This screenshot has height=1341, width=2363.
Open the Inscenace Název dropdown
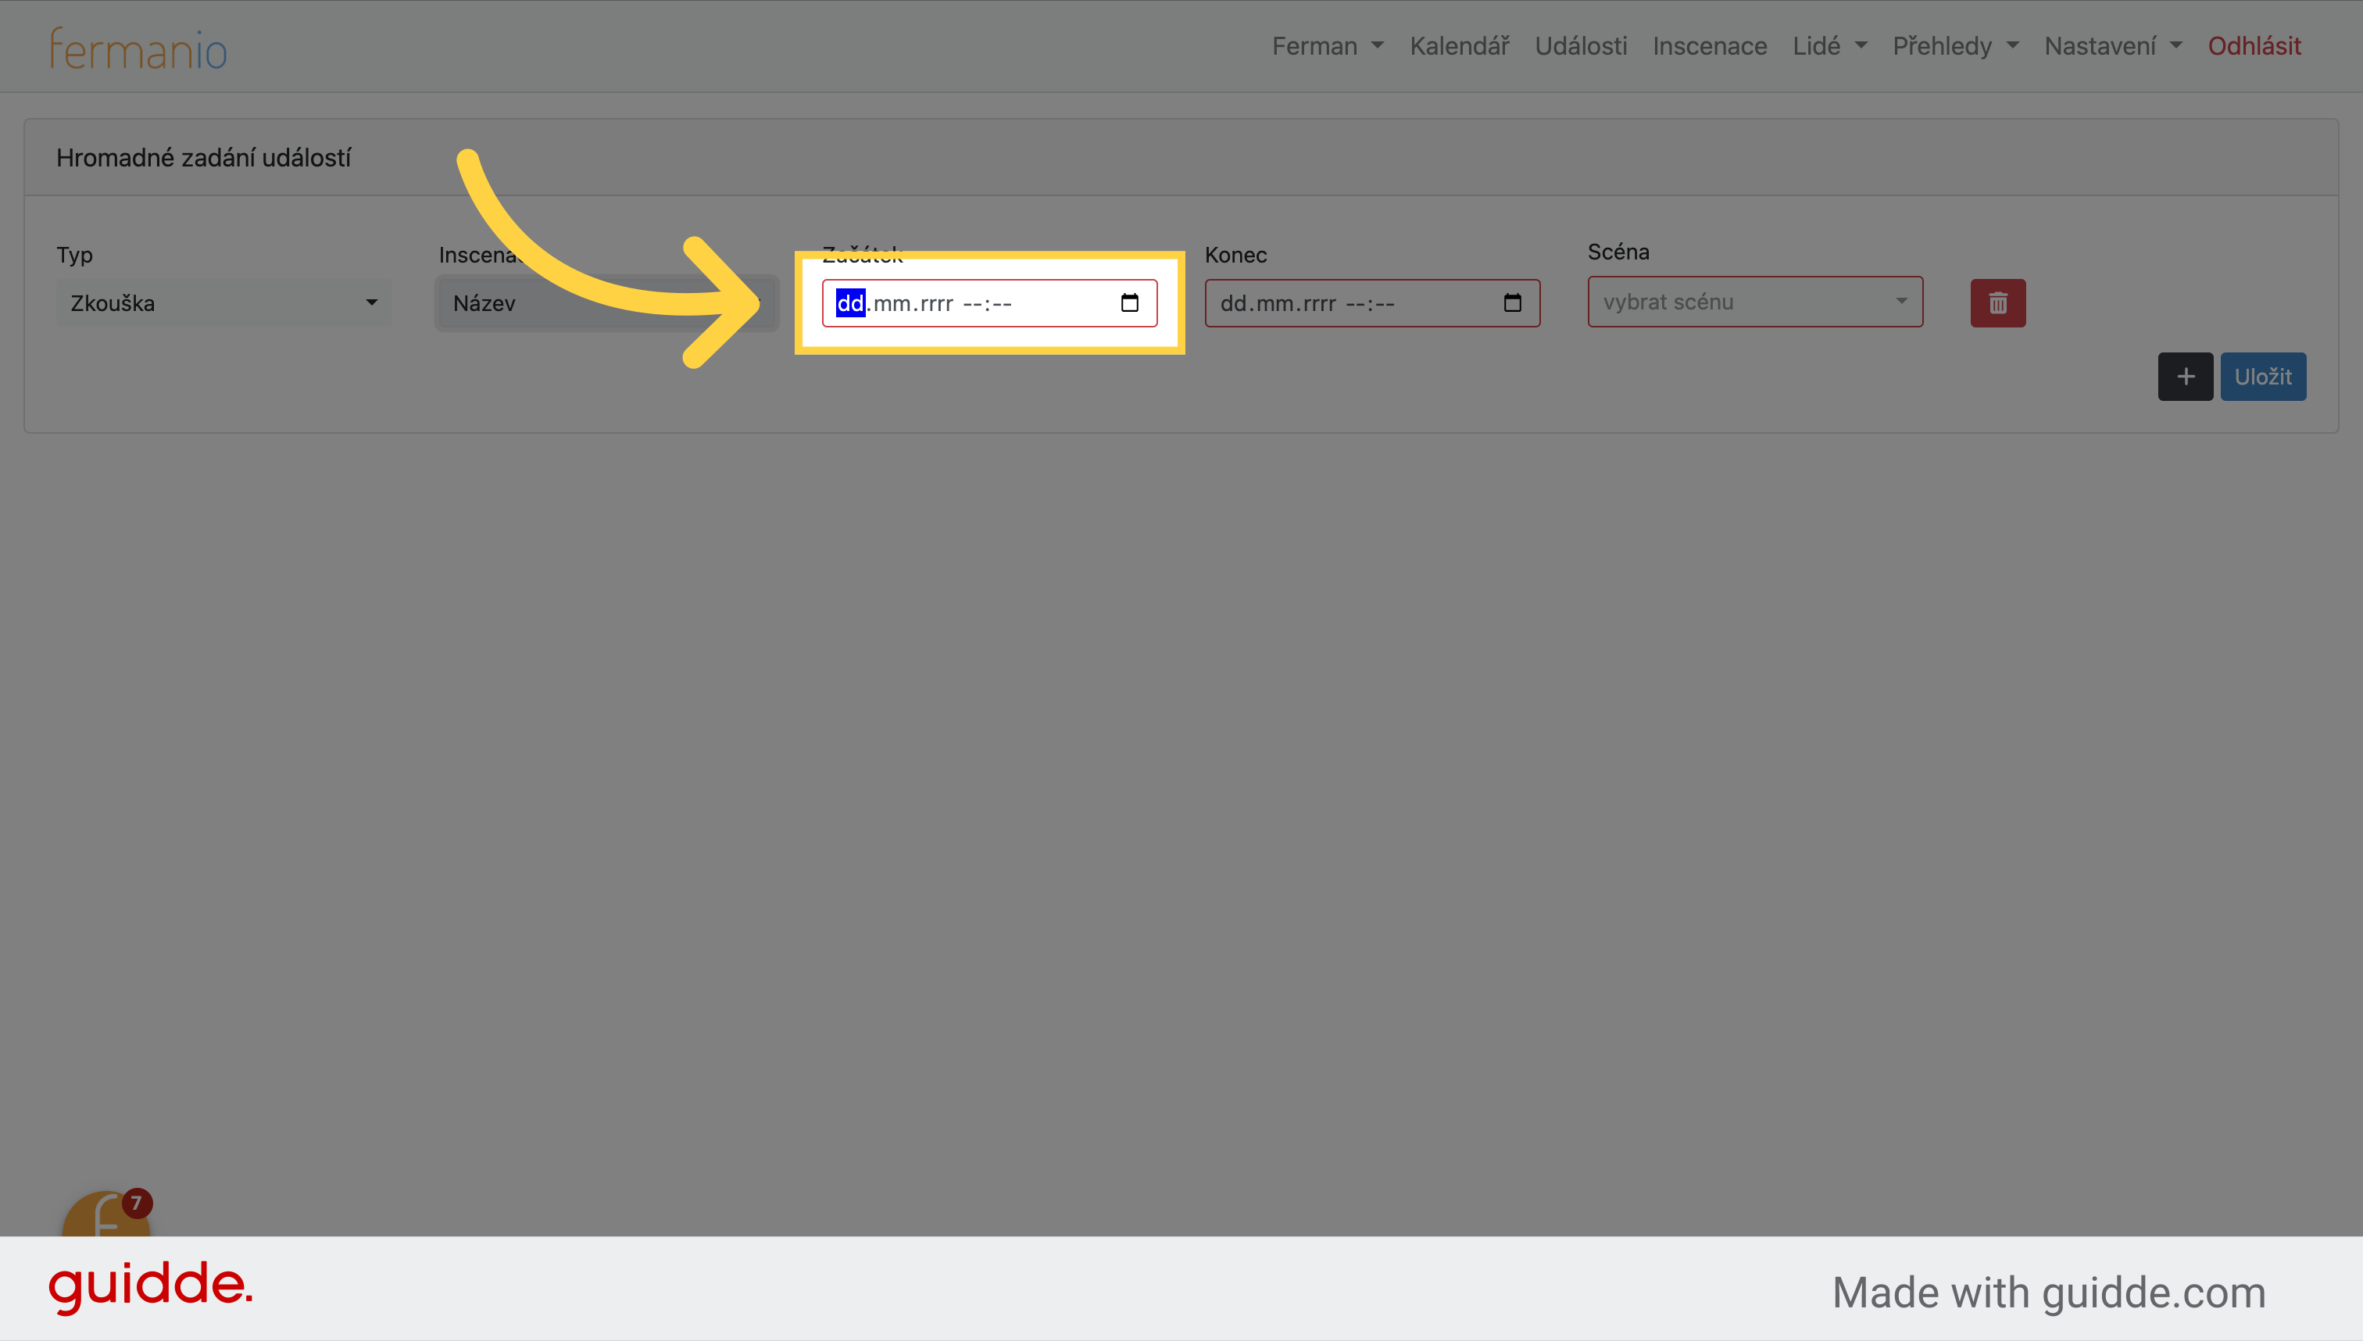coord(607,303)
